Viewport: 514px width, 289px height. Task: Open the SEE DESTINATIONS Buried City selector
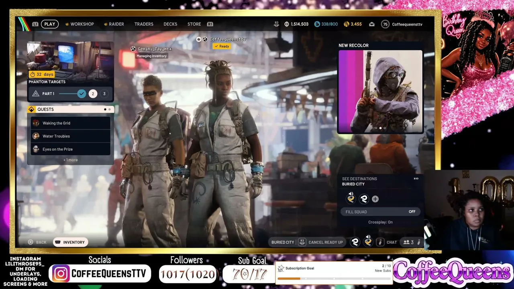click(380, 181)
